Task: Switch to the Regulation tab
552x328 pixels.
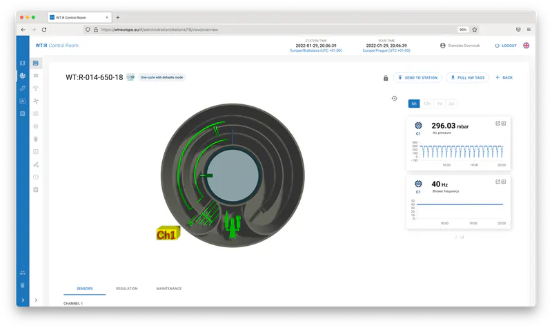Action: [127, 288]
